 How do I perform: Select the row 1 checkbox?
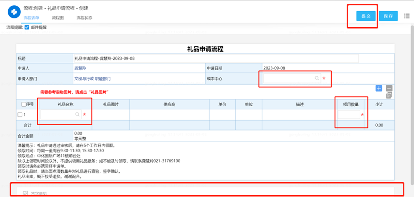click(x=20, y=115)
